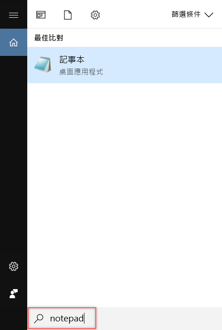The image size is (222, 330).
Task: Filter results by Documents icon
Action: [68, 15]
